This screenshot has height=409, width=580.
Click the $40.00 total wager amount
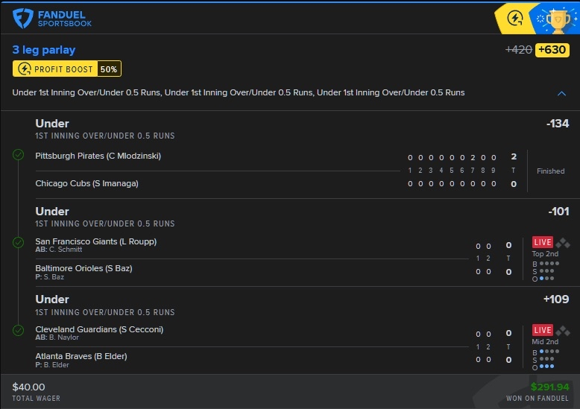pyautogui.click(x=28, y=387)
